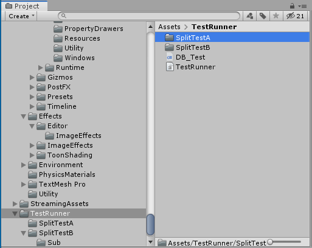Click the StreamingAssets folder icon
Image resolution: width=312 pixels, height=248 pixels.
pos(24,204)
